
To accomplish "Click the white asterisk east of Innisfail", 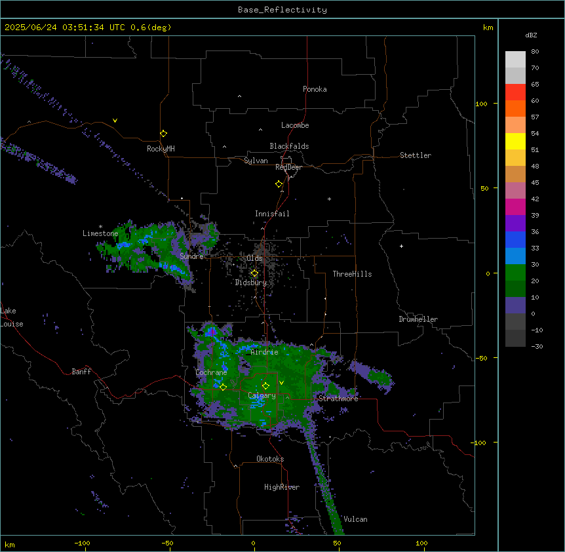I will [x=329, y=199].
